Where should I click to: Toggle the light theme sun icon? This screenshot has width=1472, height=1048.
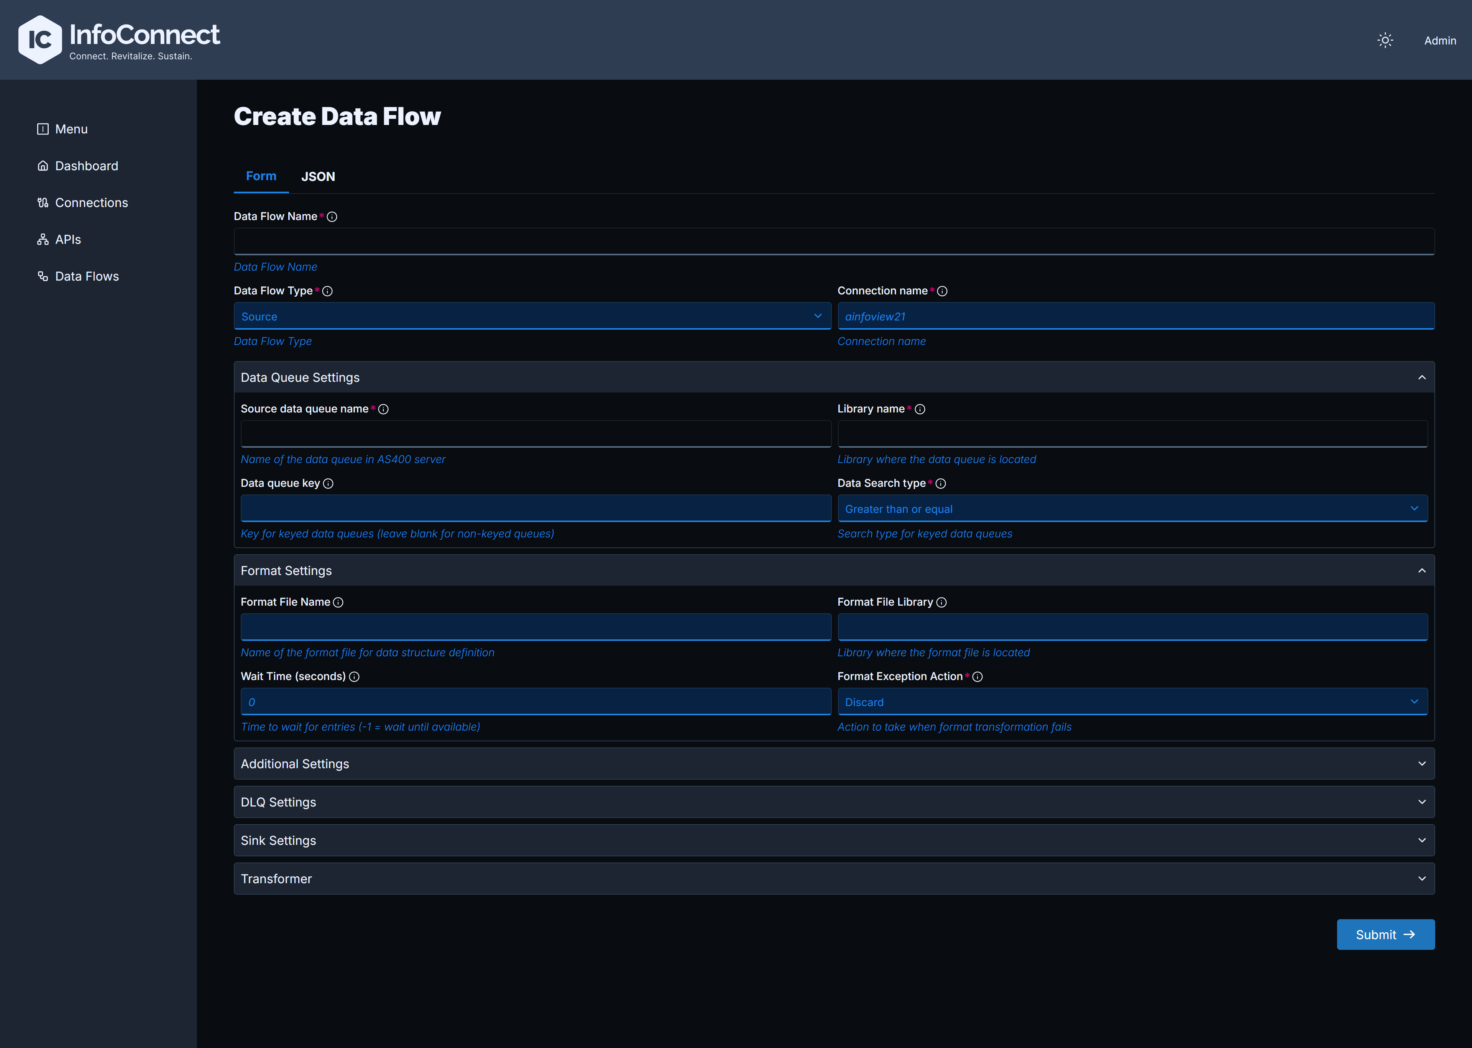point(1385,40)
